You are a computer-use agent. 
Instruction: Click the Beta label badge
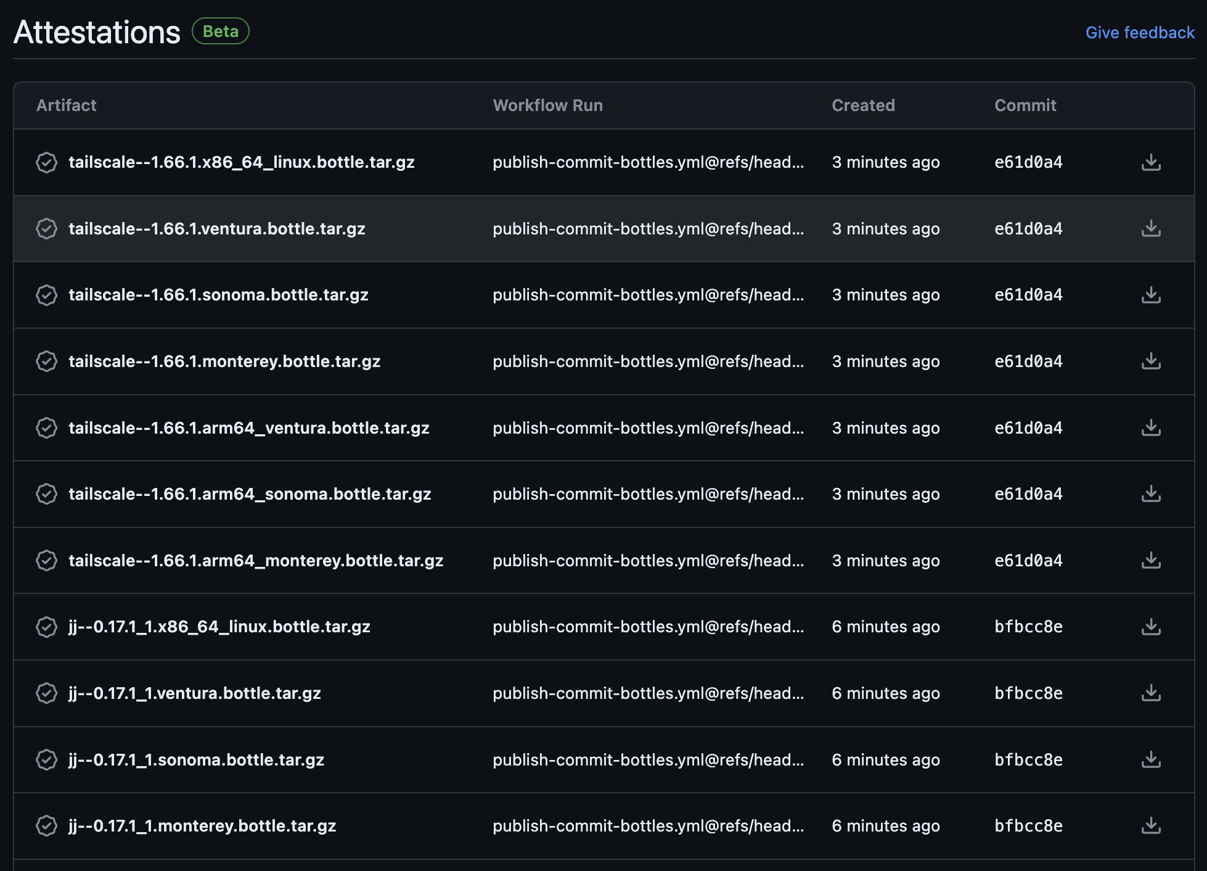click(221, 31)
